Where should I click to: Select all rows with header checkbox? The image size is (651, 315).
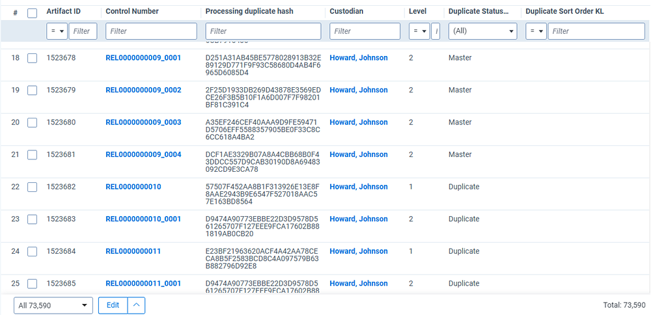(x=32, y=13)
